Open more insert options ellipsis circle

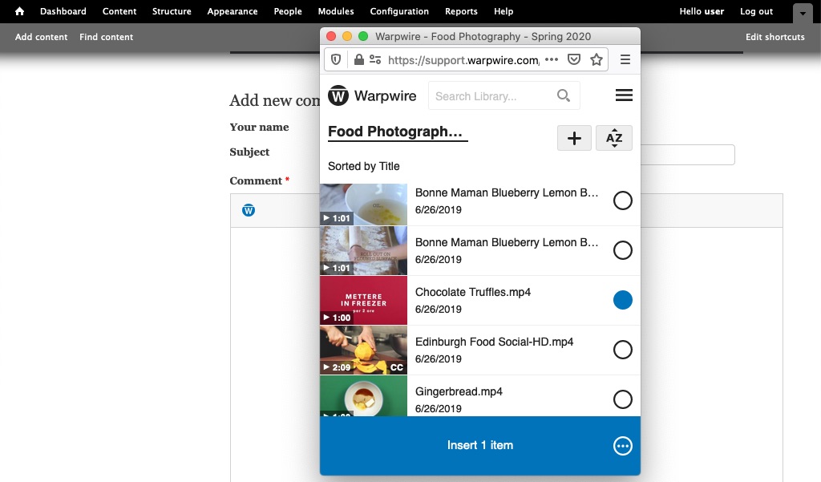click(x=622, y=446)
